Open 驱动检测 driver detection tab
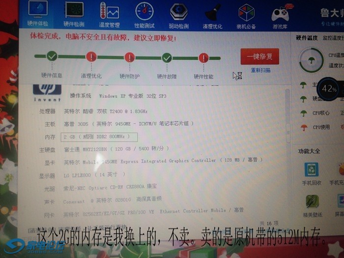344x258 pixels. (179, 16)
